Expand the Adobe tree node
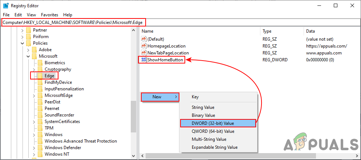The image size is (361, 160). pyautogui.click(x=28, y=50)
